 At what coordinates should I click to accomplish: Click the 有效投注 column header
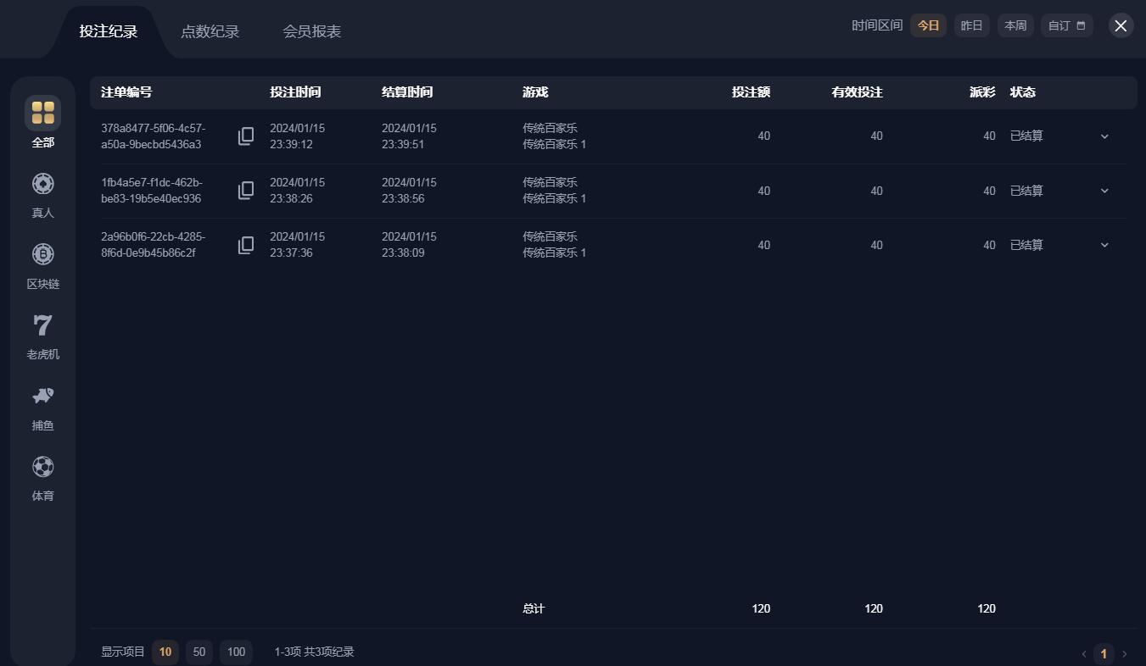click(858, 92)
